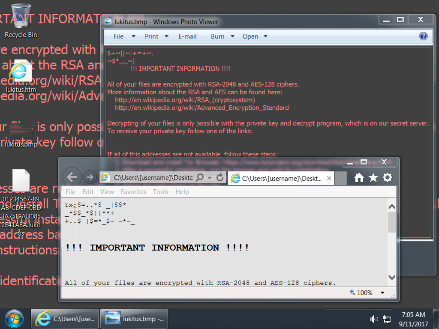Click the 100% zoom level button

[x=361, y=293]
